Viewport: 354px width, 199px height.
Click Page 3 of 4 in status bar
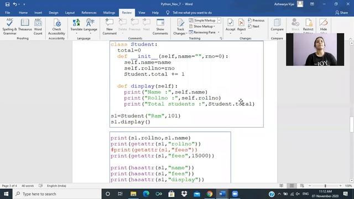point(9,186)
